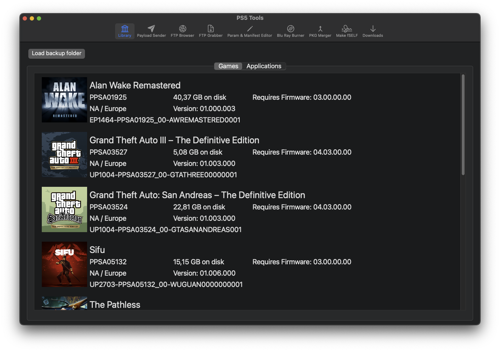Screen dimensions: 500x351
Task: Click the Sifu title text
Action: 97,250
